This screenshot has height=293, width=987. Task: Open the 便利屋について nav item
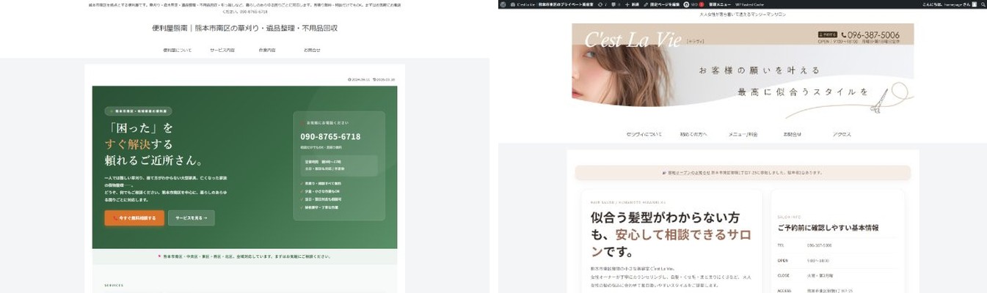coord(177,50)
